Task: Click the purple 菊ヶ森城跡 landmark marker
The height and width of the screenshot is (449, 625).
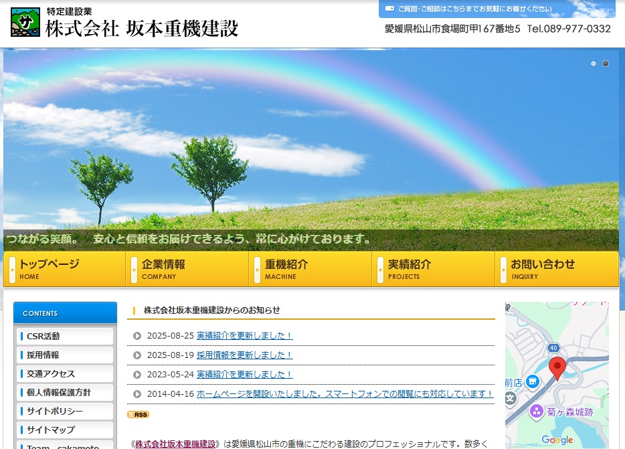Action: click(x=535, y=411)
